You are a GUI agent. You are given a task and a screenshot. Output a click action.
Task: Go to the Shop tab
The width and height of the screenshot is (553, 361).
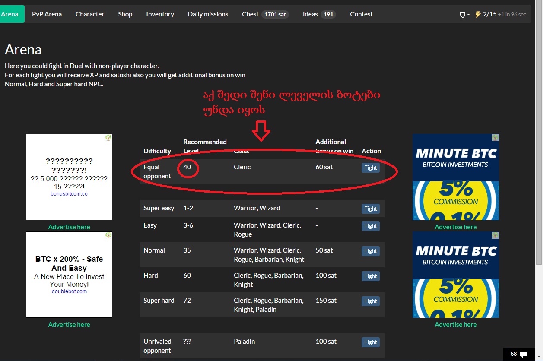click(x=125, y=14)
